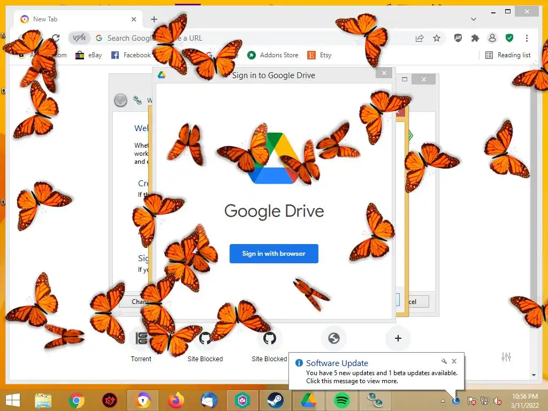Screen dimensions: 548x411
Task: Bookmark this page with star icon
Action: tap(437, 38)
